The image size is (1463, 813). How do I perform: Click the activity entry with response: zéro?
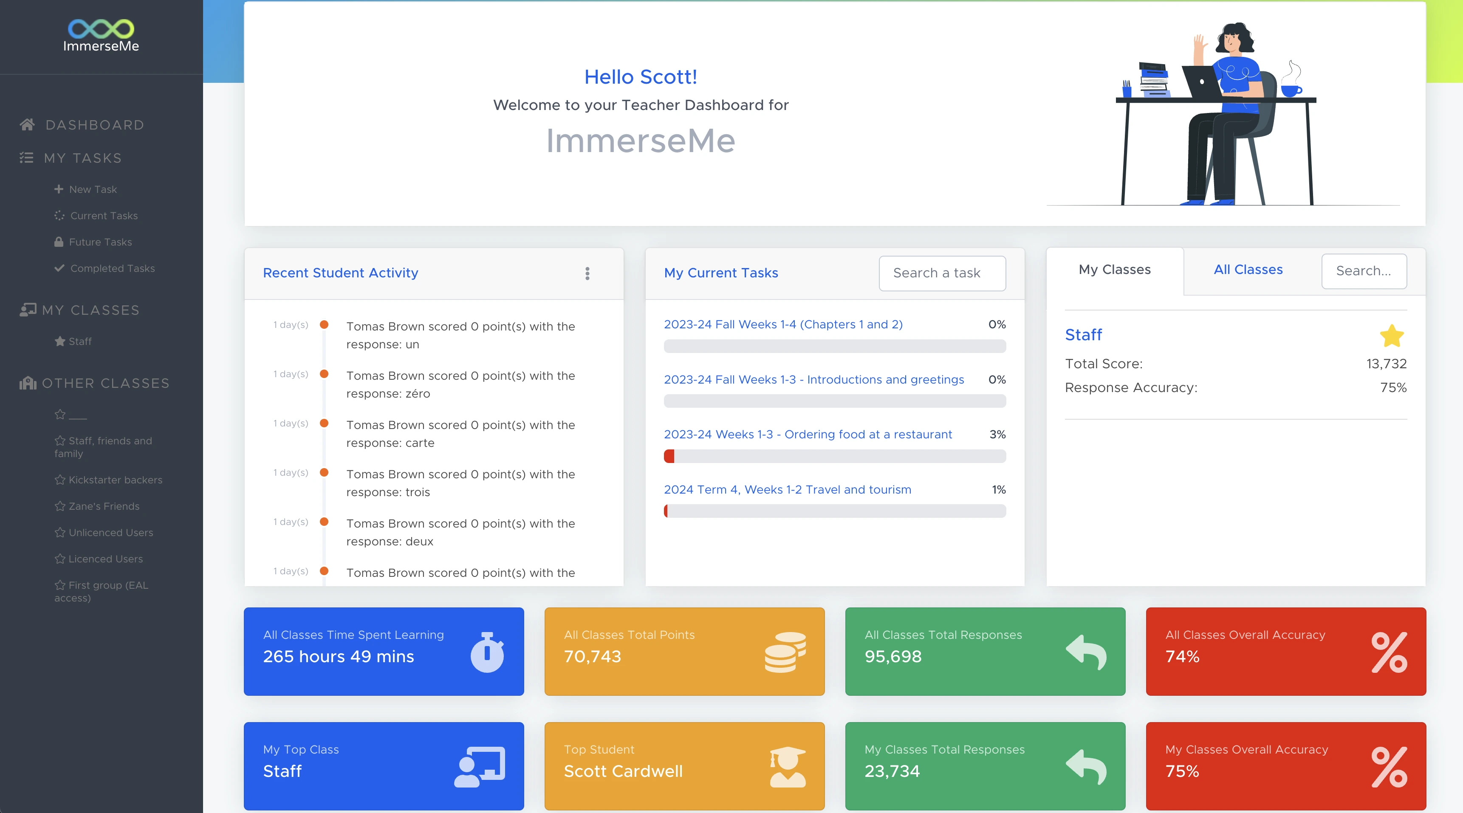coord(460,384)
